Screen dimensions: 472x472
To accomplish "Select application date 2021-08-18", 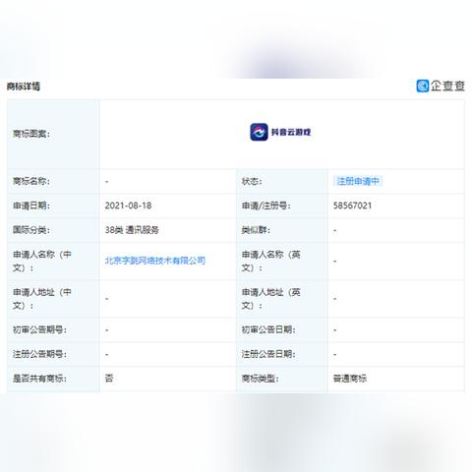I will pos(128,206).
